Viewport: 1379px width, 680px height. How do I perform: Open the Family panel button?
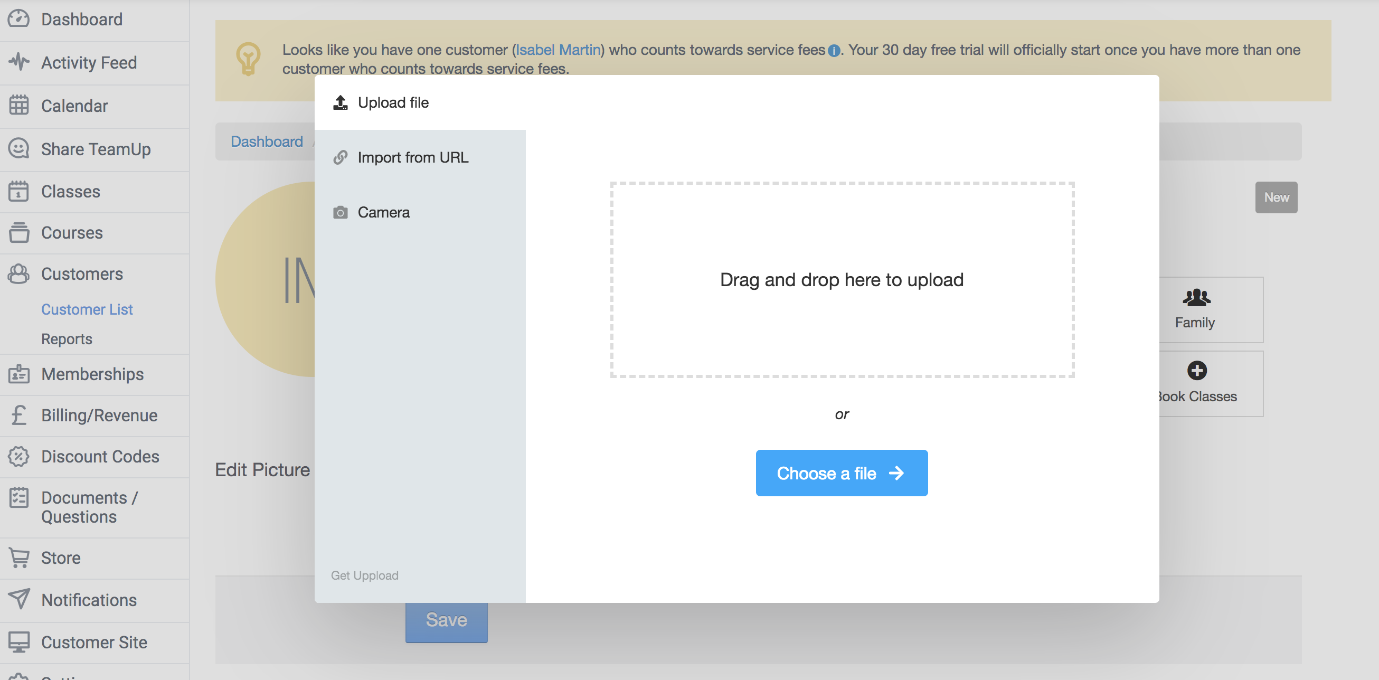coord(1196,309)
